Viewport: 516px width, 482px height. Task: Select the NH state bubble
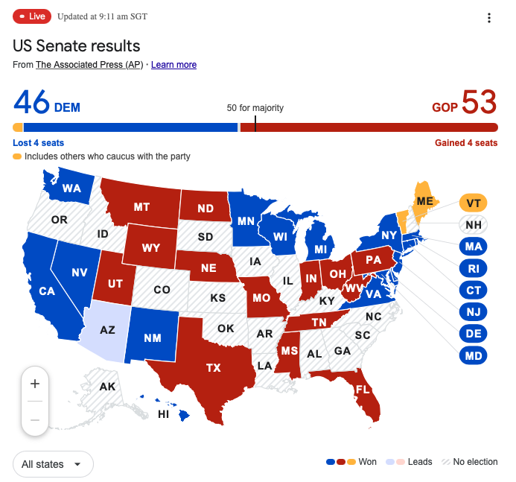(x=473, y=225)
